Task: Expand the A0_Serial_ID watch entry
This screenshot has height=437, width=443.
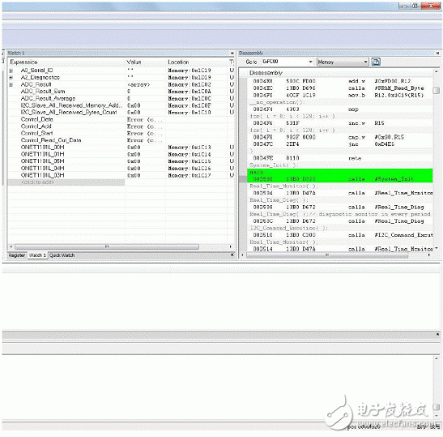Action: 11,71
